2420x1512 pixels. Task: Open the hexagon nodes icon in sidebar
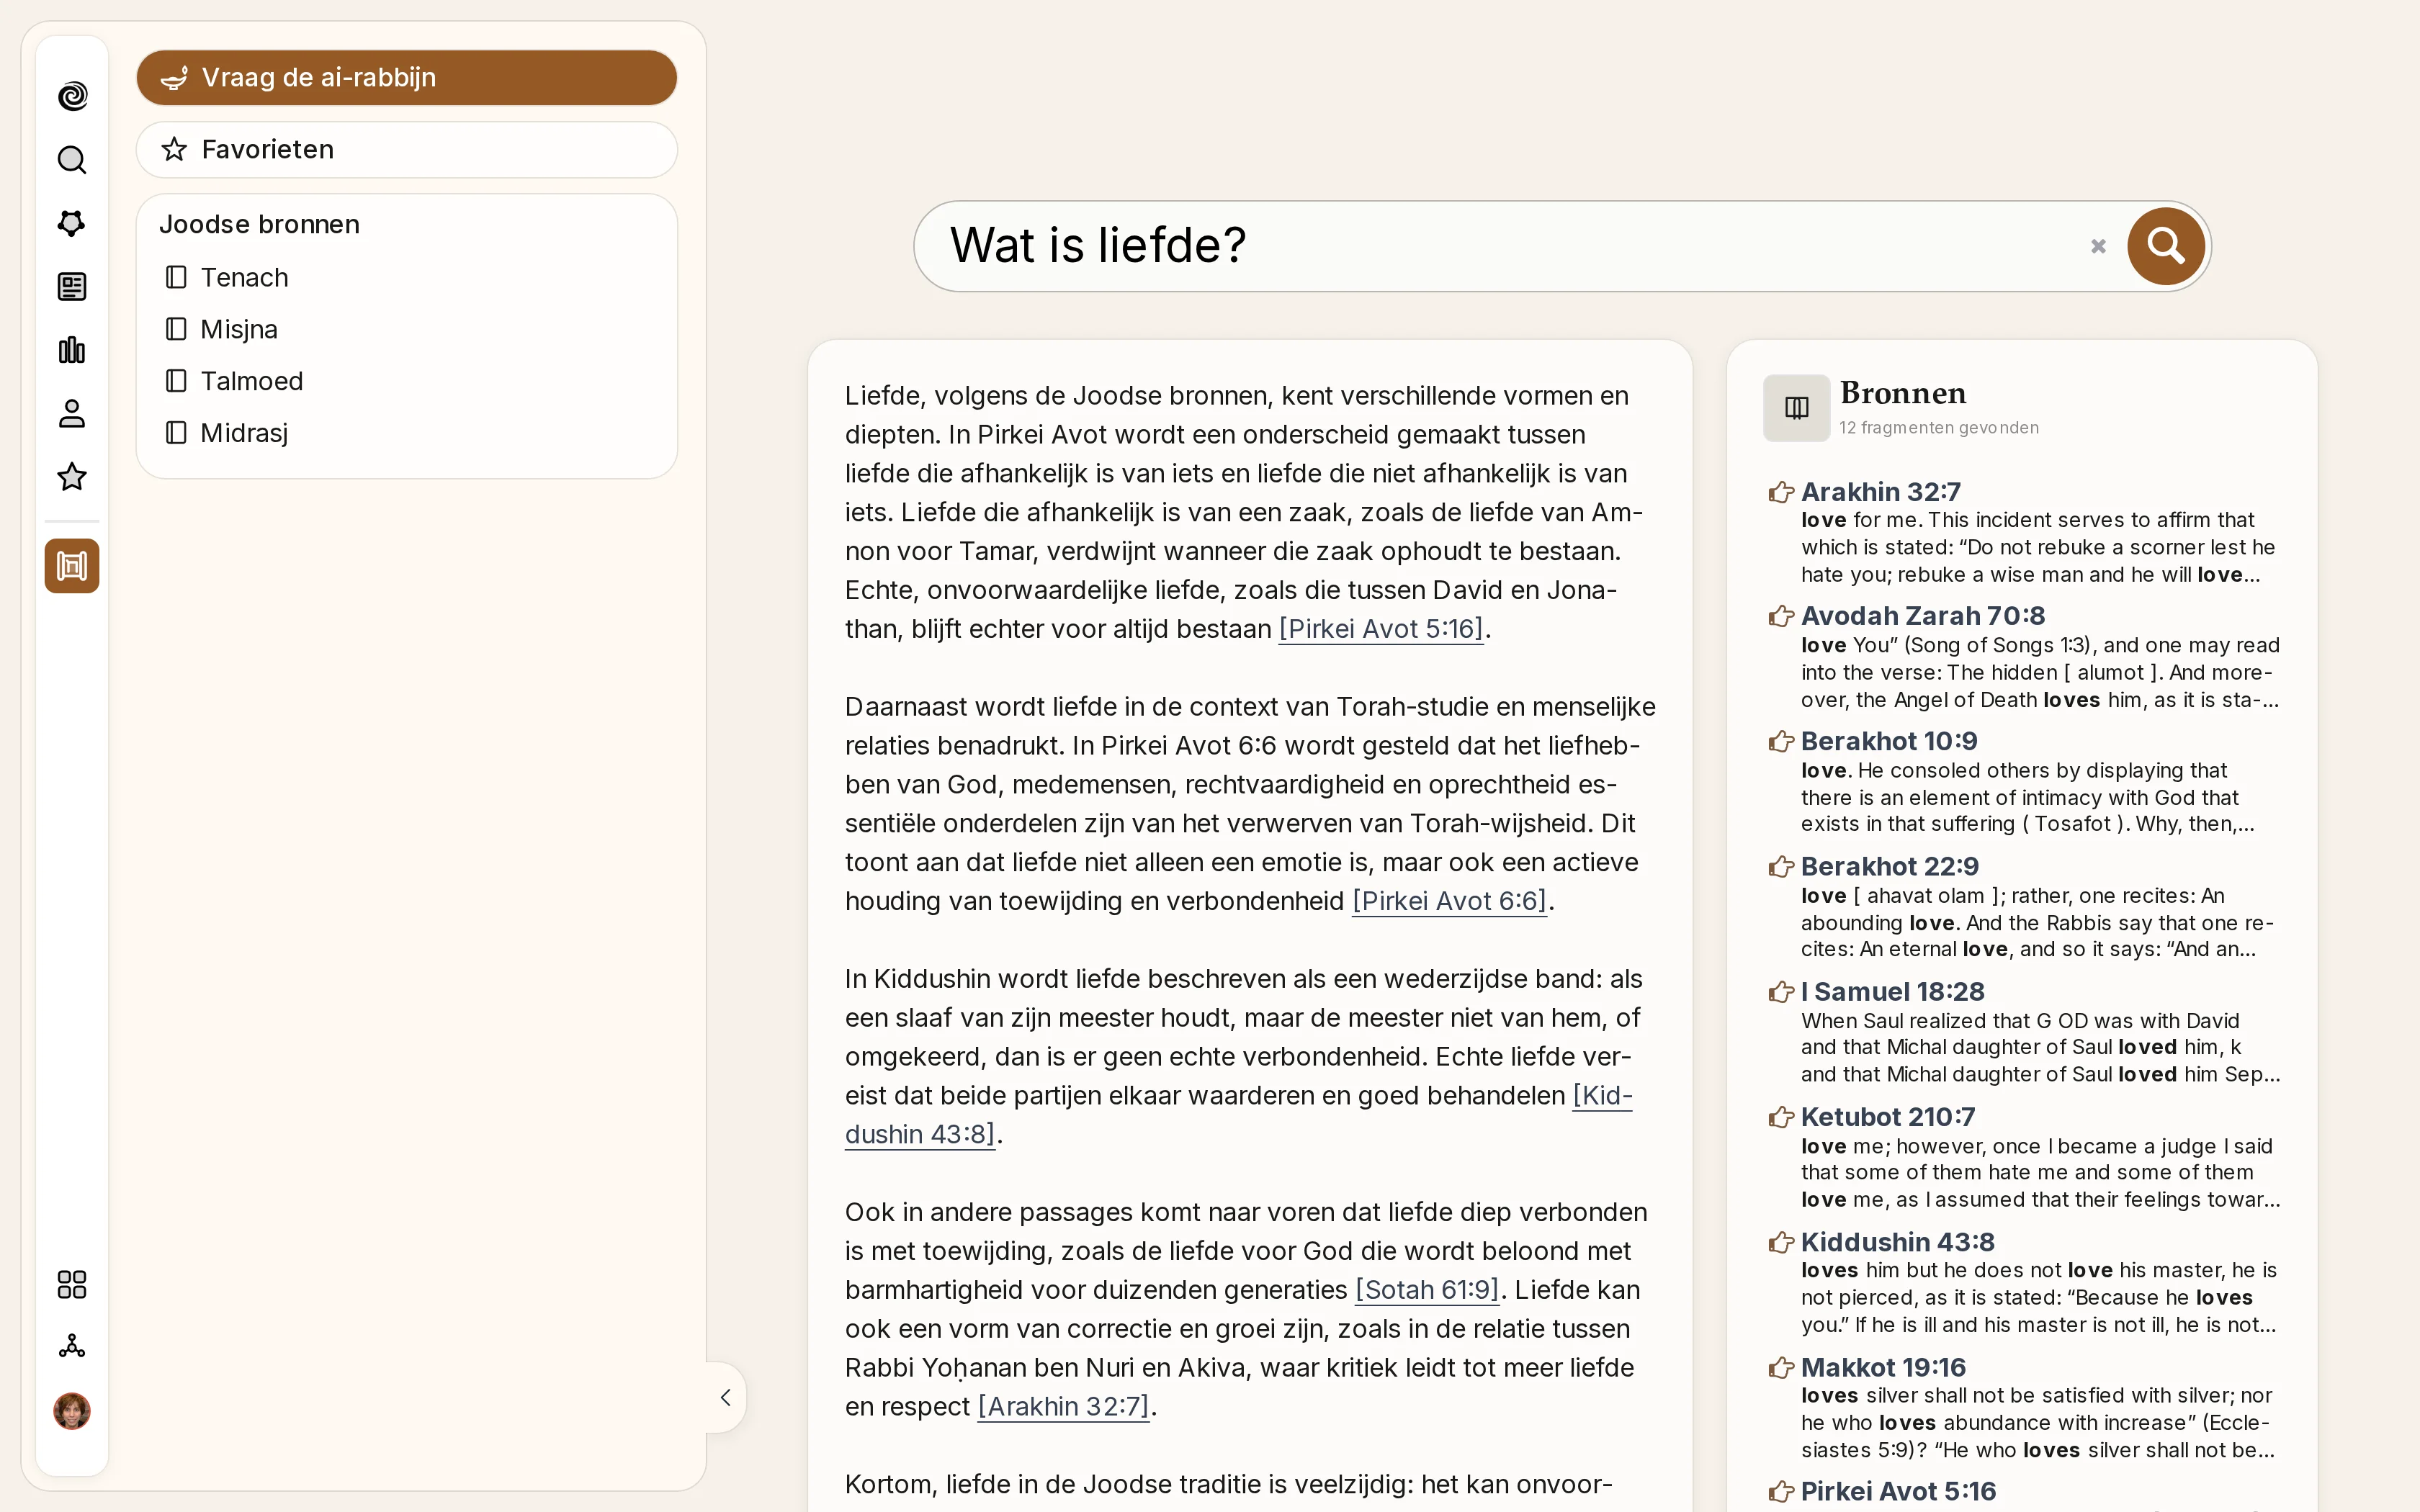[x=72, y=223]
